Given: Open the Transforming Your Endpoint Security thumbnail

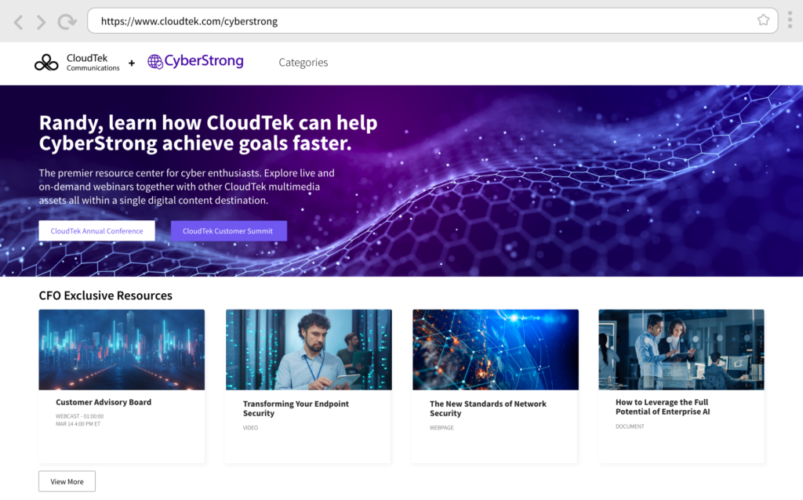Looking at the screenshot, I should [309, 350].
